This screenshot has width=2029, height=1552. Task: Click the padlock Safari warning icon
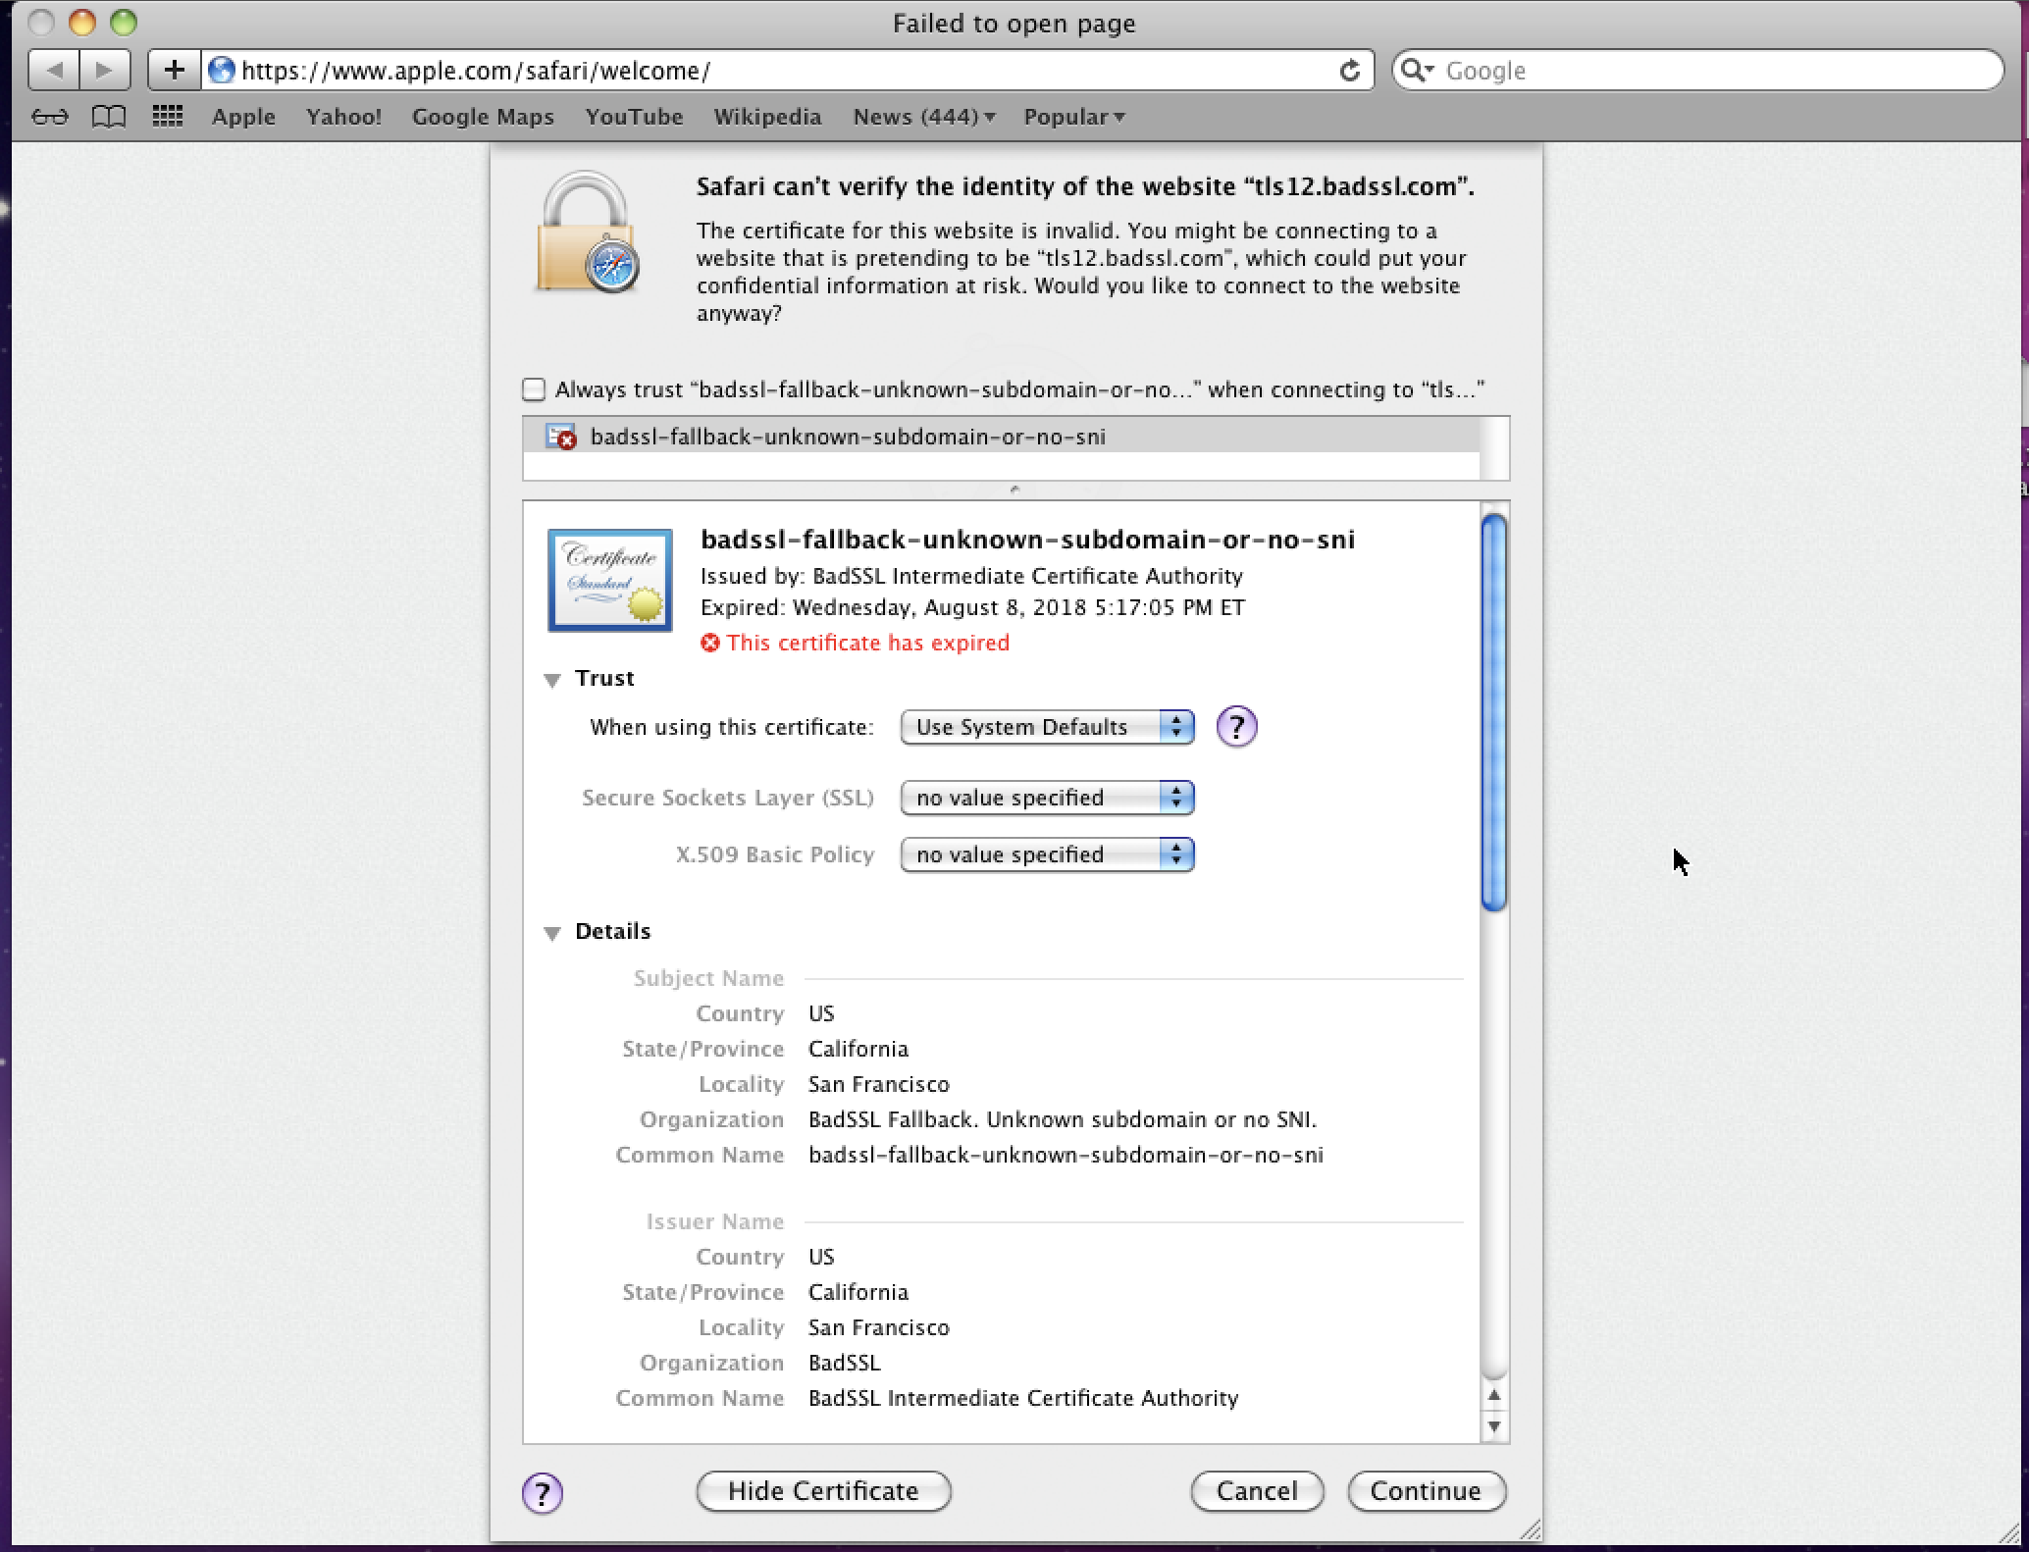(x=587, y=233)
